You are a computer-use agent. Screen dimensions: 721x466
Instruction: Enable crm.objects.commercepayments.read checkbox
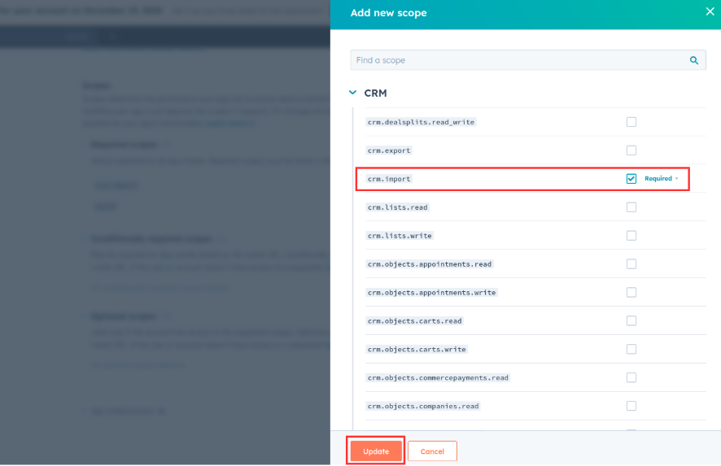631,378
